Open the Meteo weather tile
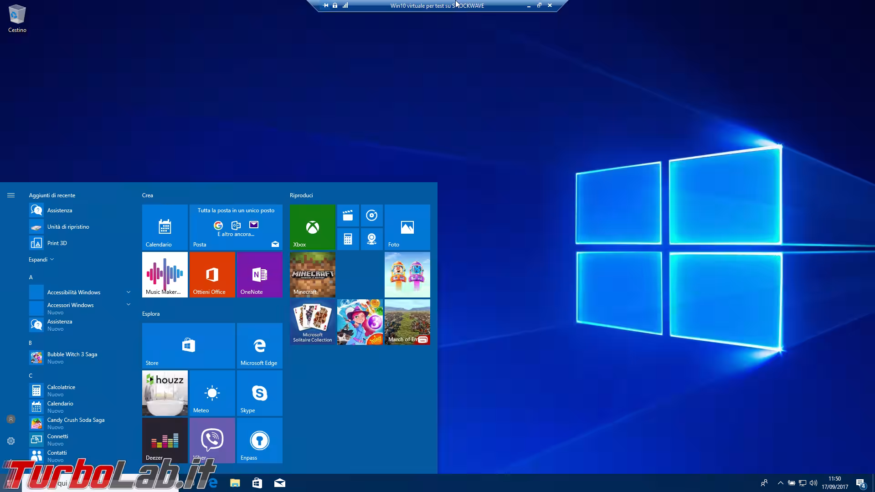 click(212, 393)
